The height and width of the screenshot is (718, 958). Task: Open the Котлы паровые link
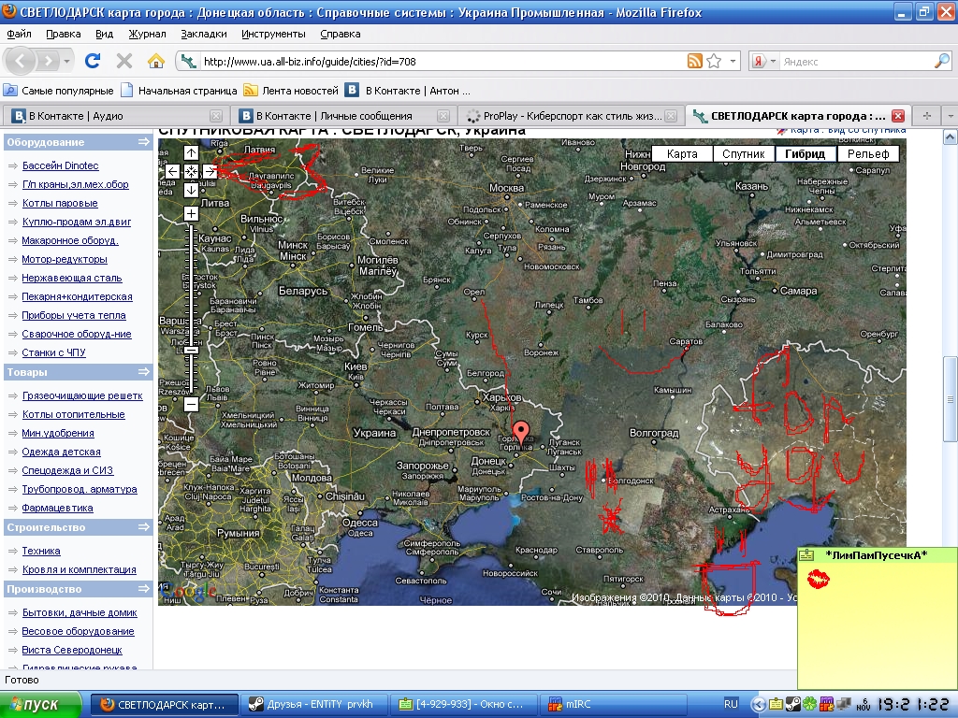(x=60, y=203)
